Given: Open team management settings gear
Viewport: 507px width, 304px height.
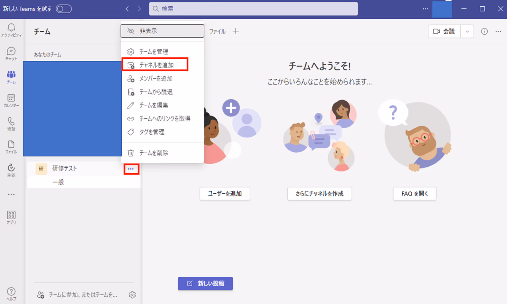Looking at the screenshot, I should 132,295.
